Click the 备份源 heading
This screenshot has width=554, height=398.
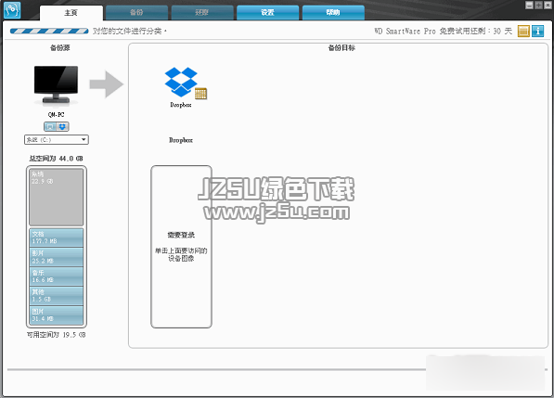[59, 47]
